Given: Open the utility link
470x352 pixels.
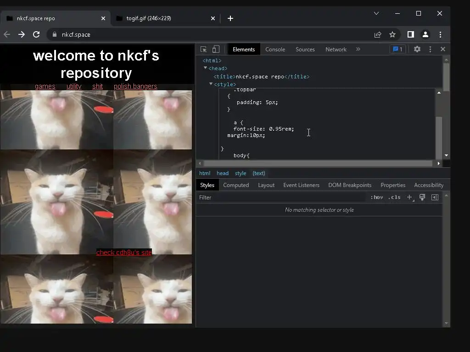Looking at the screenshot, I should point(74,86).
